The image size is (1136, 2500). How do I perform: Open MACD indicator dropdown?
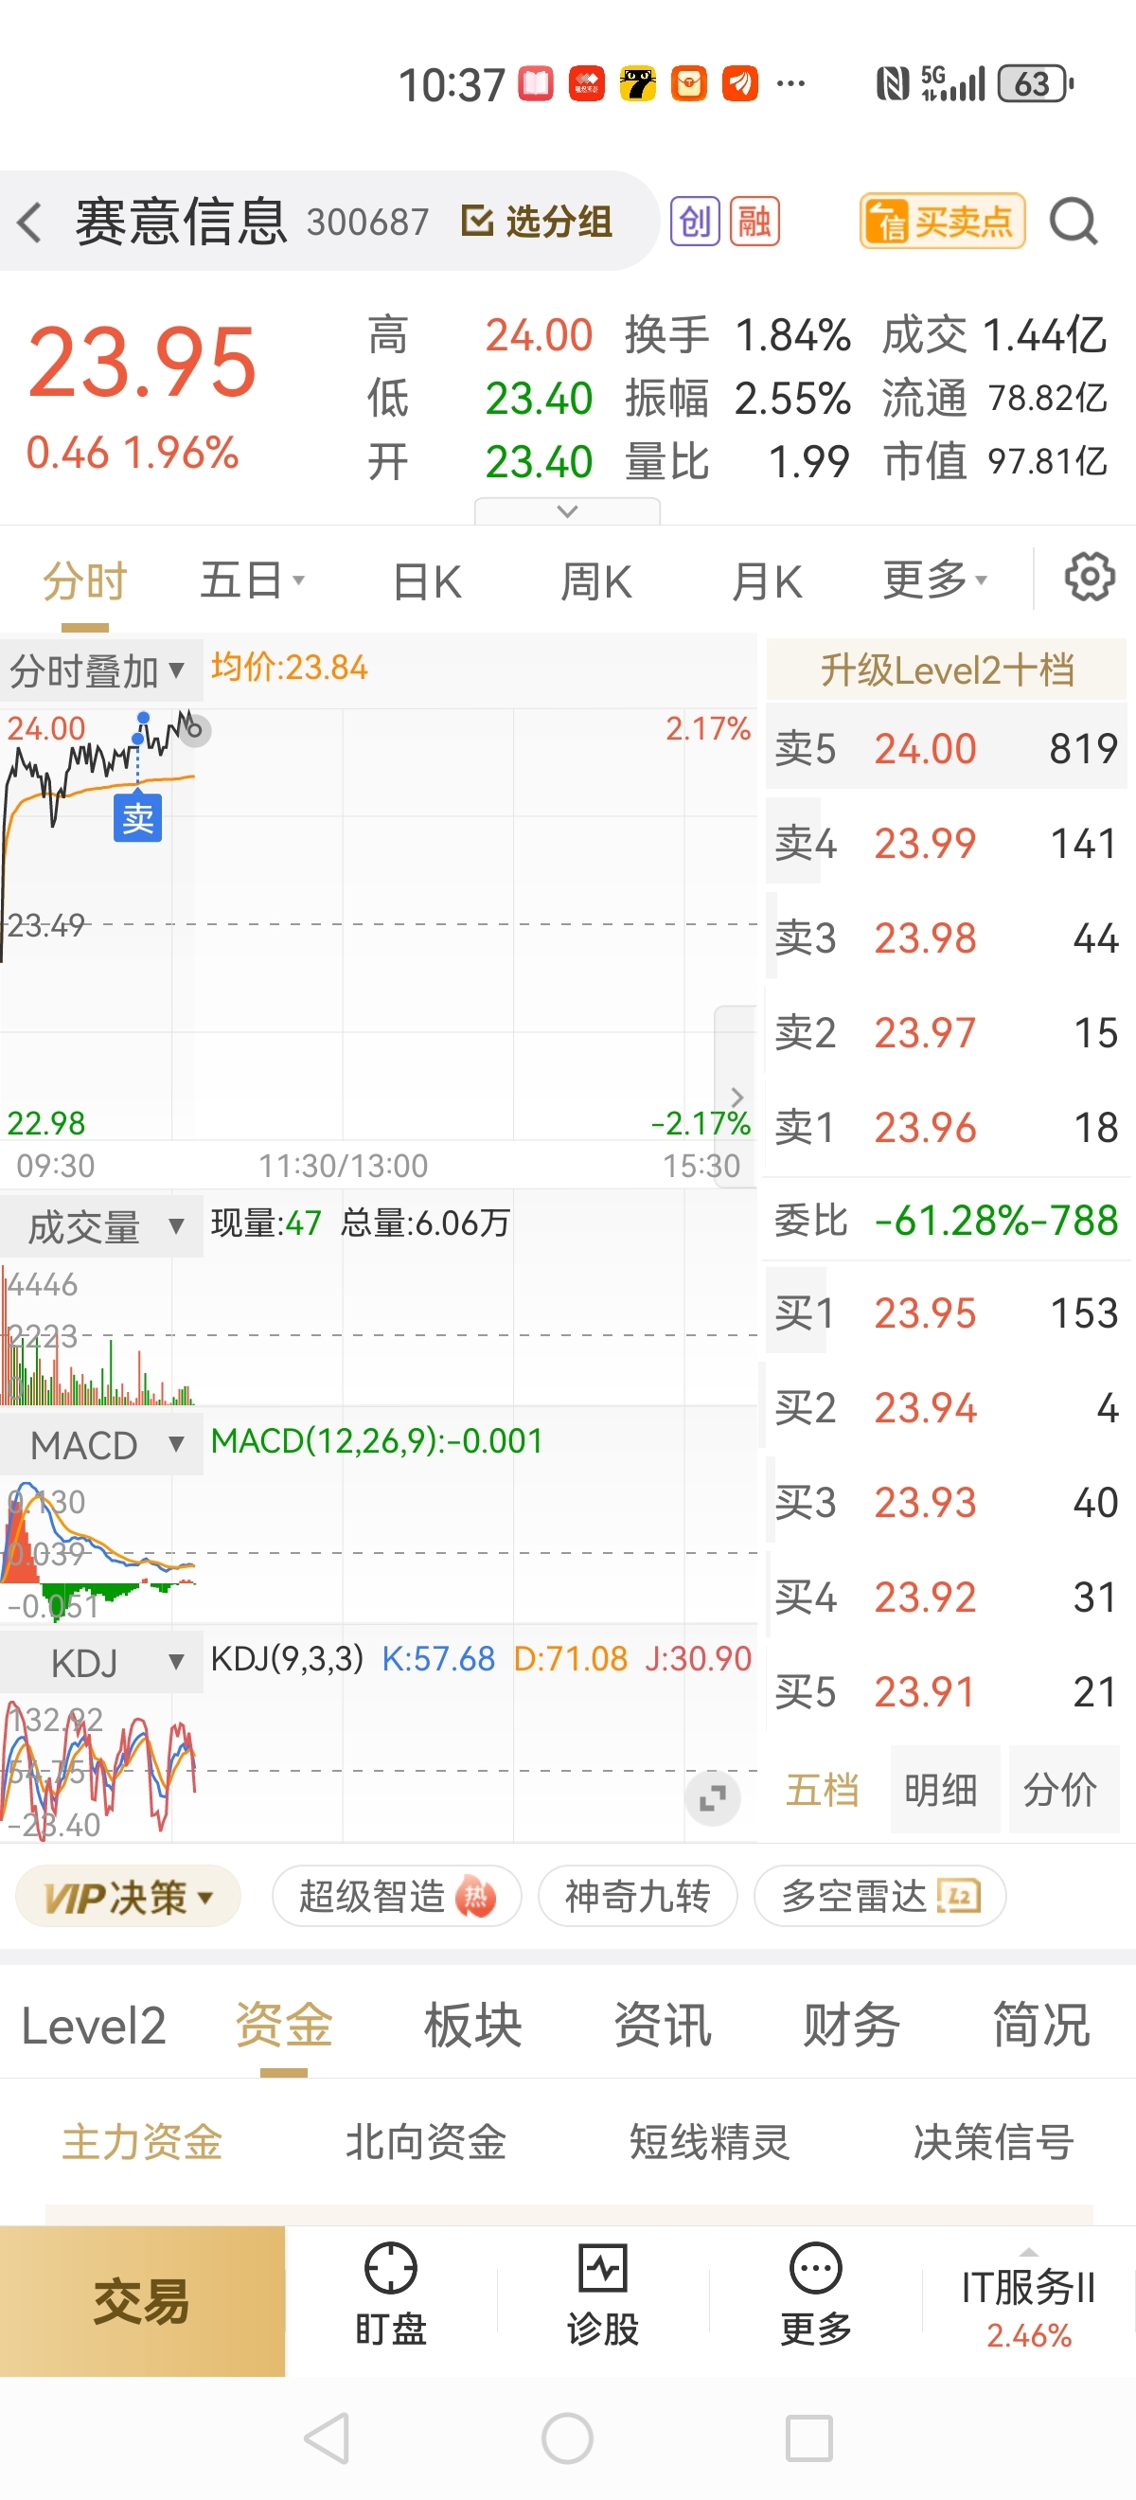(x=102, y=1445)
